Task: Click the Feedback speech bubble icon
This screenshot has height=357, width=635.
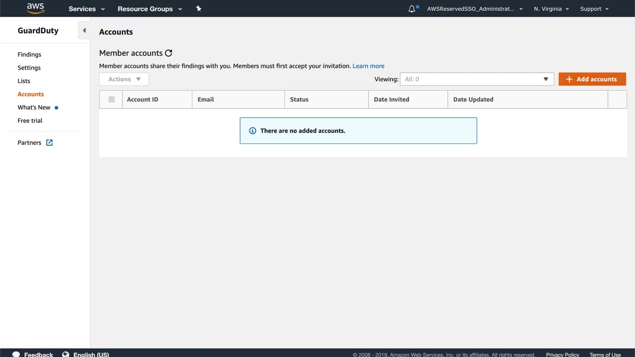Action: pyautogui.click(x=16, y=355)
